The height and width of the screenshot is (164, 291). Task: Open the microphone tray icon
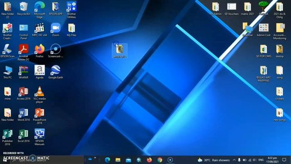pyautogui.click(x=240, y=160)
